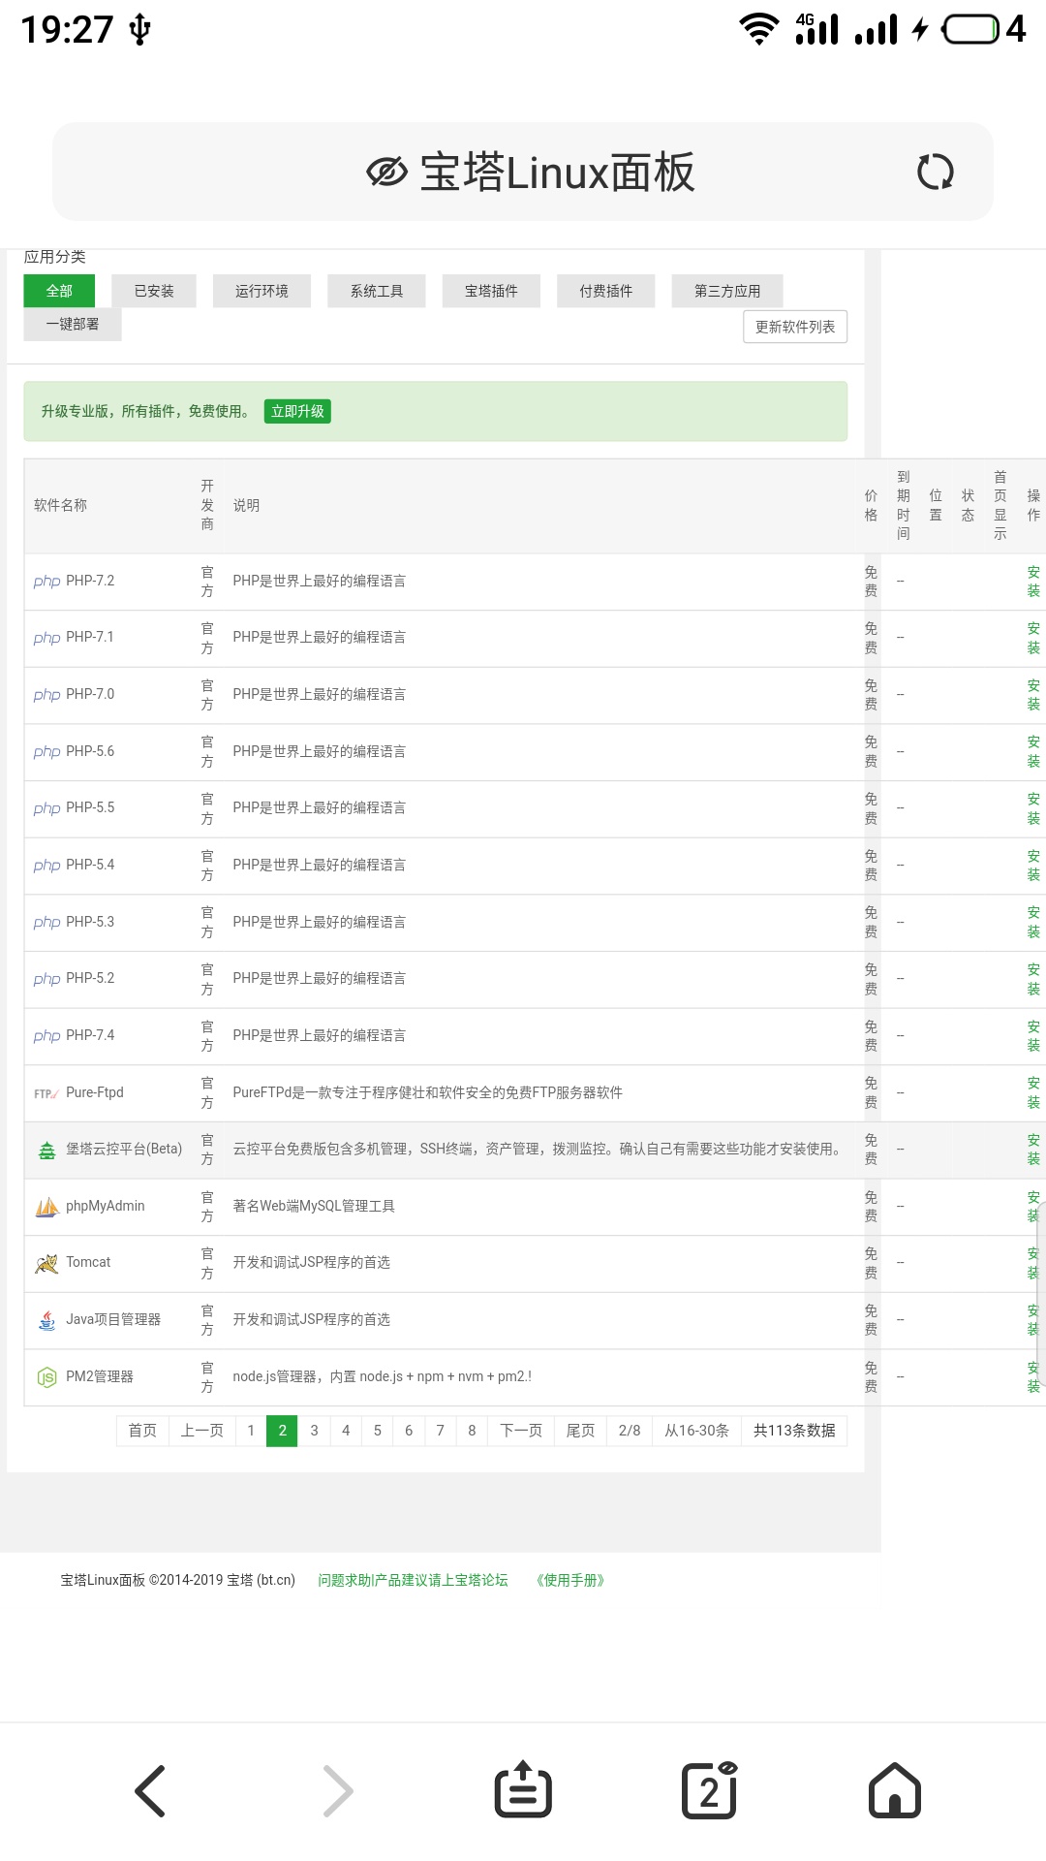Click the php icon for PHP-5.5
The height and width of the screenshot is (1861, 1046).
coord(46,808)
